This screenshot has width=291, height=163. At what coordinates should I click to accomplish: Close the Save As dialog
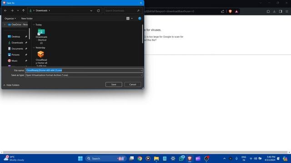[141, 3]
